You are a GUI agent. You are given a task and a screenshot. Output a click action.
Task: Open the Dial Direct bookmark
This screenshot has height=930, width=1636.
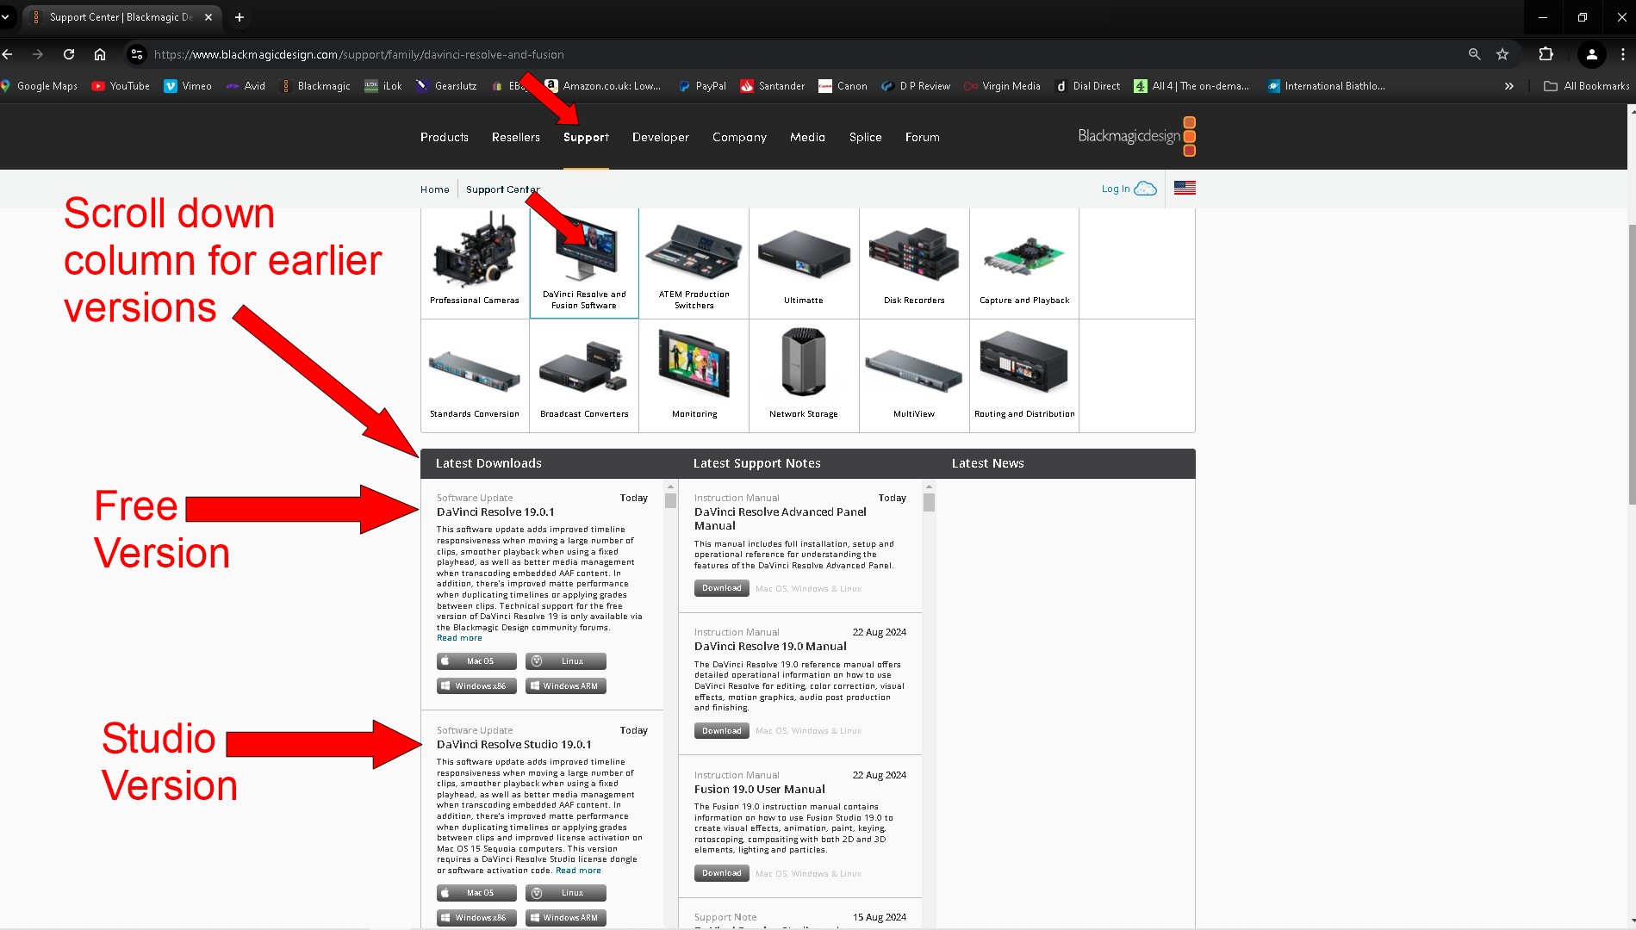[1088, 86]
